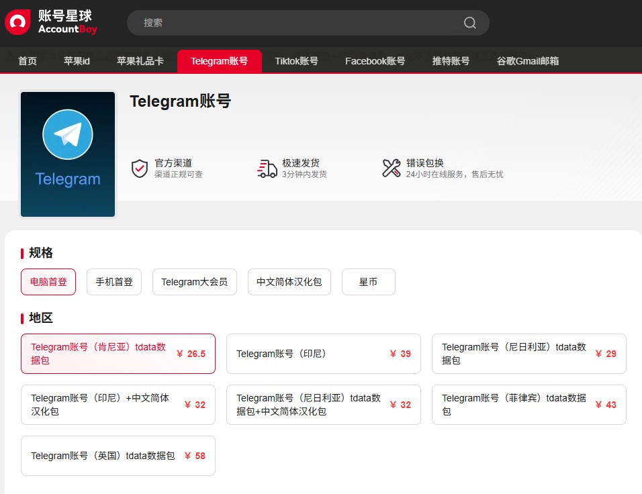Click the Telegram product cover image
Screen dimensions: 642x494
click(68, 154)
